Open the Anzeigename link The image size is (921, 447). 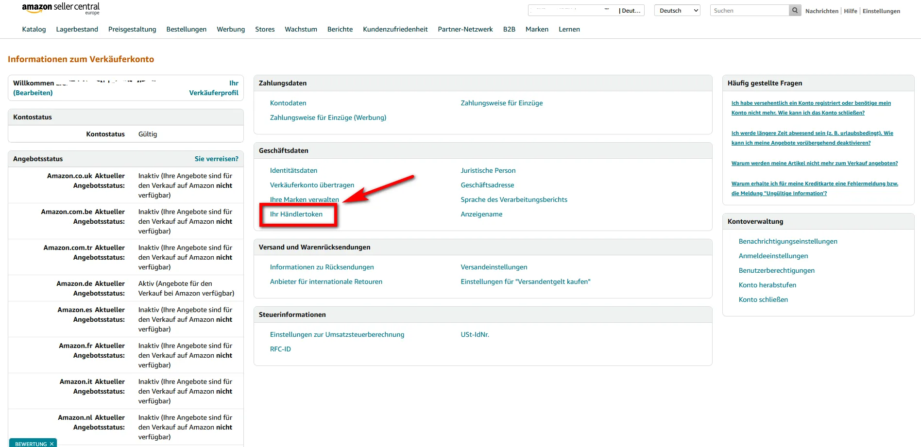pos(481,214)
